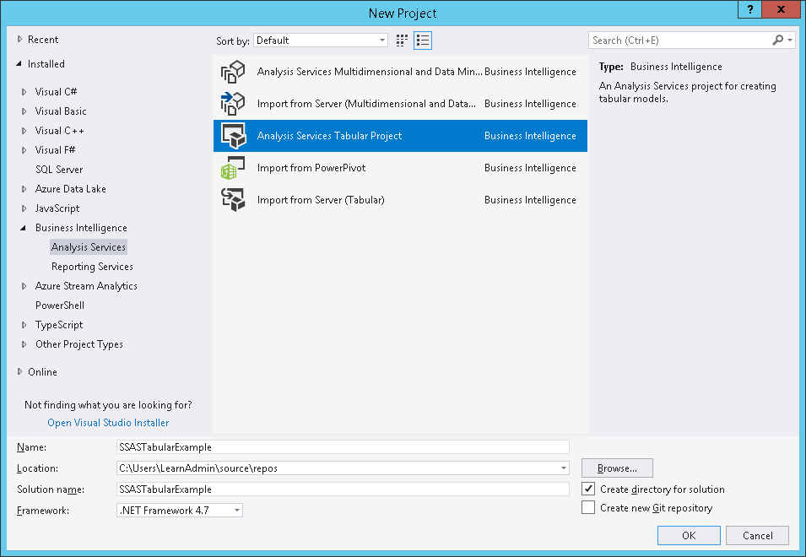This screenshot has width=806, height=557.
Task: Switch to list view in template toolbar
Action: point(422,40)
